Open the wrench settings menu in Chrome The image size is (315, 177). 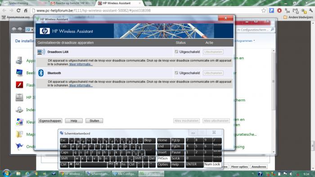(x=311, y=10)
